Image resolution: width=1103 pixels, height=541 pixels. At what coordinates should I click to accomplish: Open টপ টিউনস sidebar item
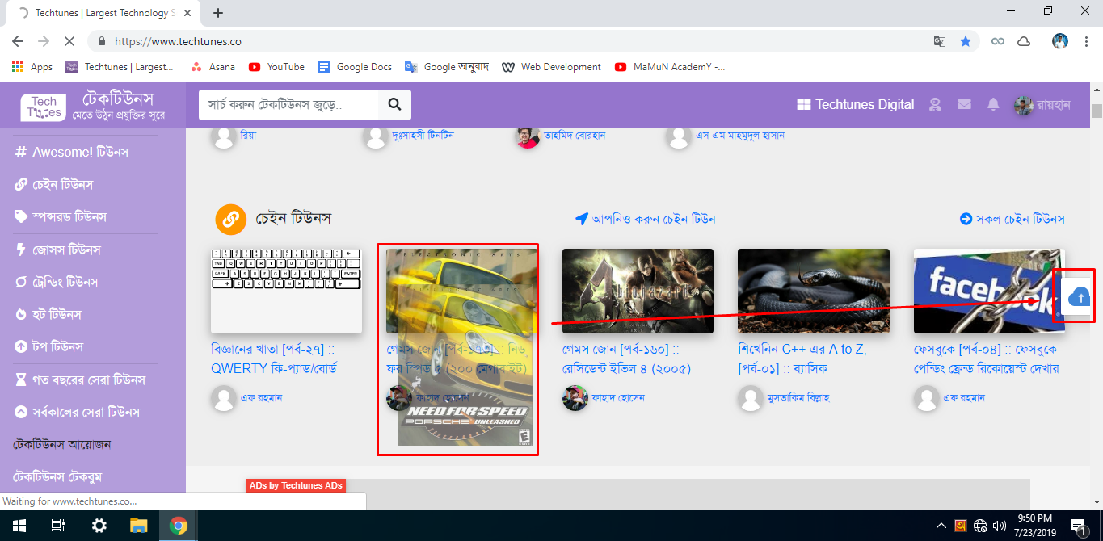(49, 346)
